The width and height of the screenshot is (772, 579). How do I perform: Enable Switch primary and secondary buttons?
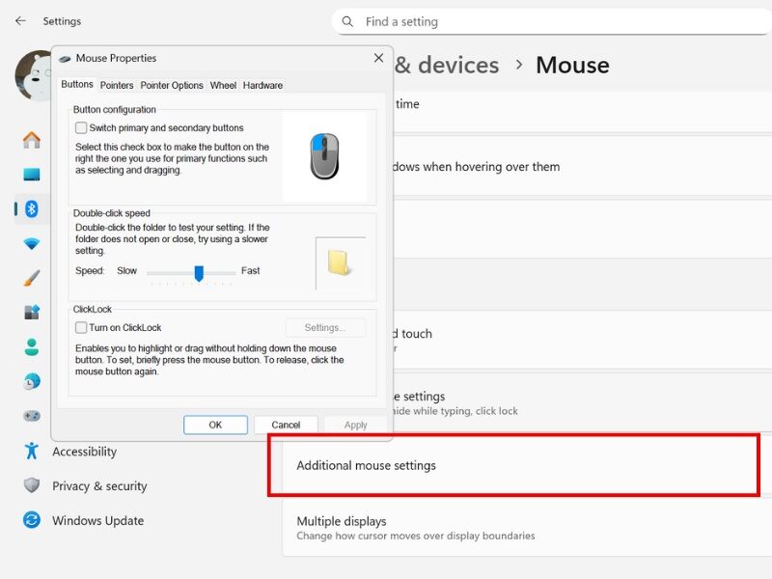coord(81,127)
